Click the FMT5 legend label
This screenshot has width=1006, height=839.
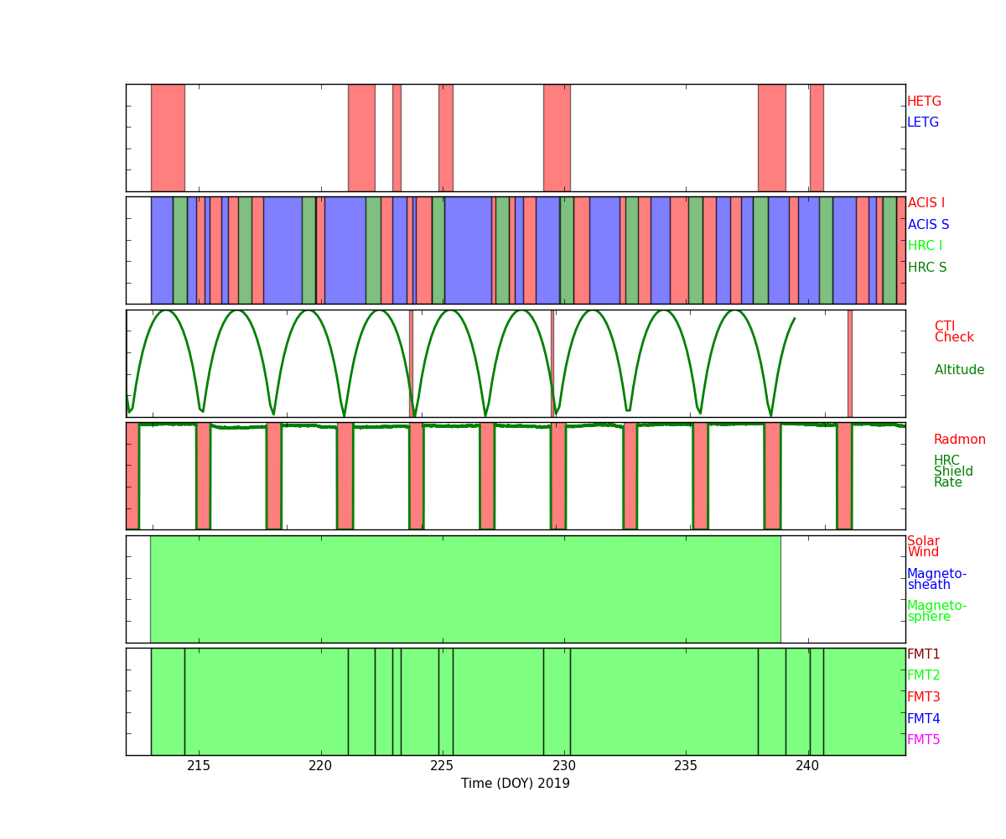(923, 740)
